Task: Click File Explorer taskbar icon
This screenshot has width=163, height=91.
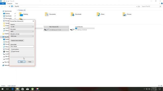Action: point(18,89)
